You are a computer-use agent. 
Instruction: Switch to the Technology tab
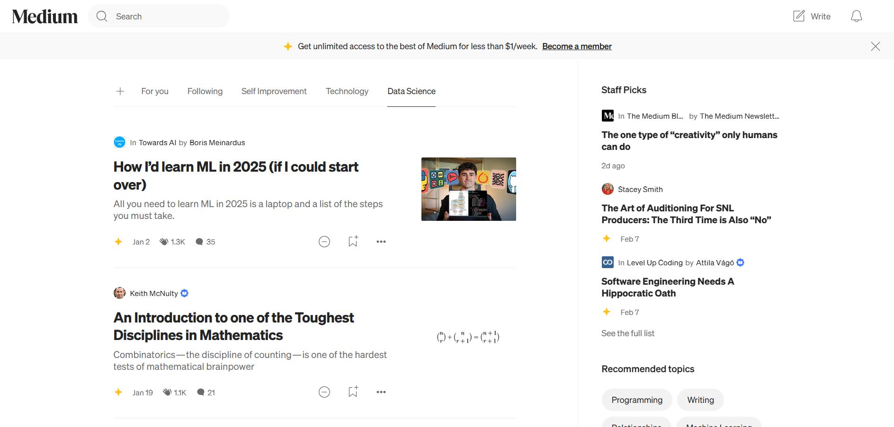347,91
